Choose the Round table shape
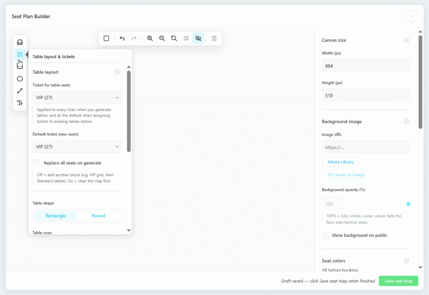The height and width of the screenshot is (295, 429). (98, 216)
